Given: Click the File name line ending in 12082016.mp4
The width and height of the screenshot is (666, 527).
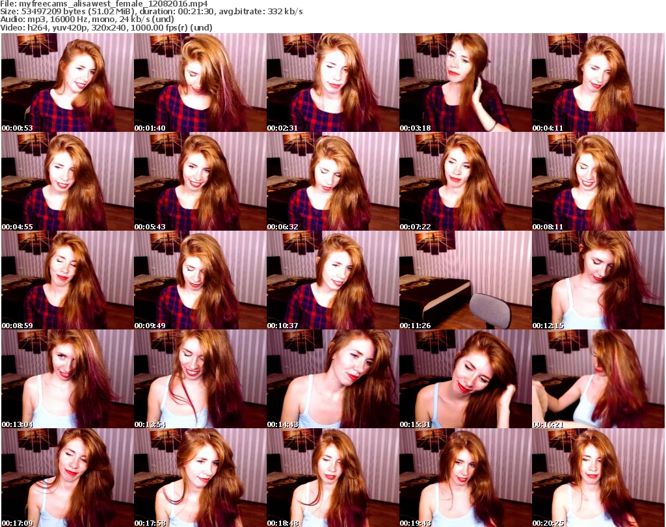Looking at the screenshot, I should point(104,4).
